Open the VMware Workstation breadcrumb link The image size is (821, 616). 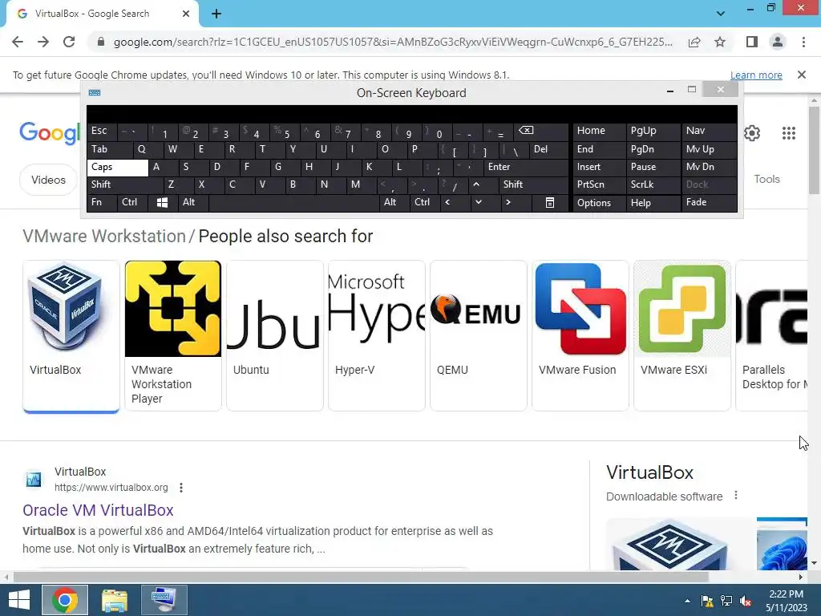[104, 237]
